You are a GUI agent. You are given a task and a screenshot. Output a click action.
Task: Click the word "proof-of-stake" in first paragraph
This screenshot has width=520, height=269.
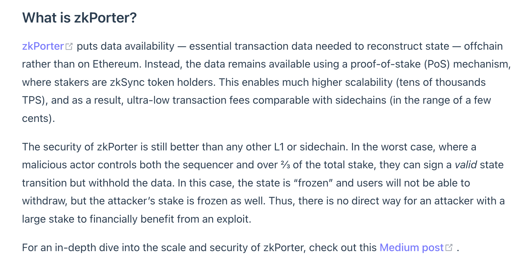tap(384, 64)
